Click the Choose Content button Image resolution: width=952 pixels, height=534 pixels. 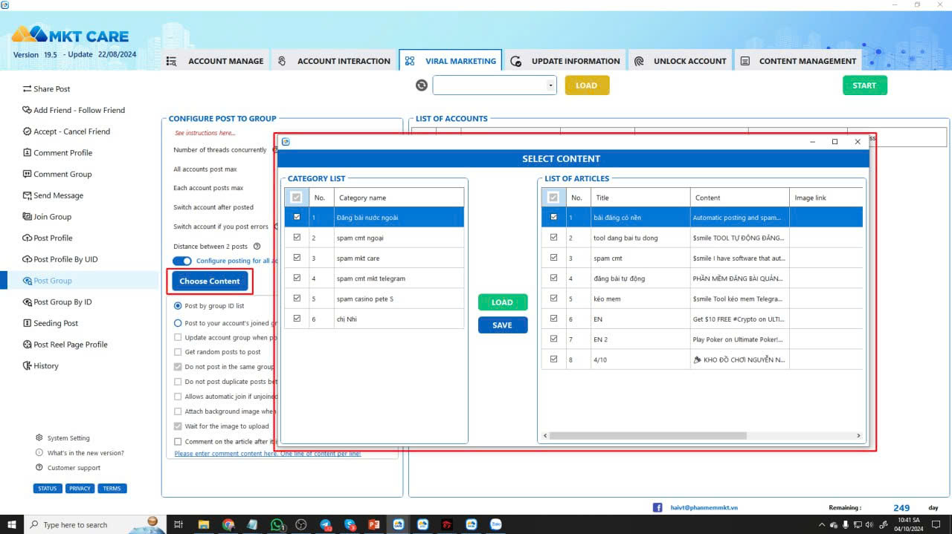210,281
